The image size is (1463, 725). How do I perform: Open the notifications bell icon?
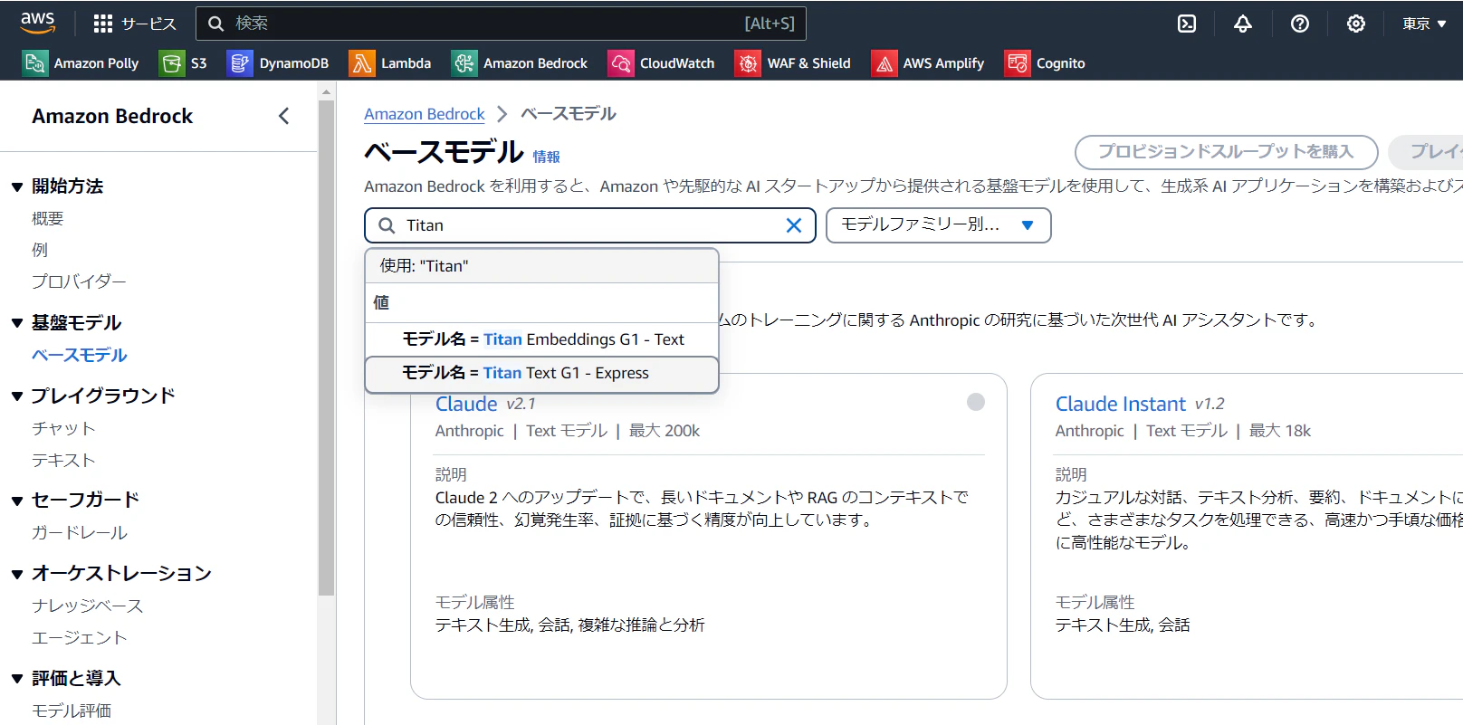[1243, 24]
